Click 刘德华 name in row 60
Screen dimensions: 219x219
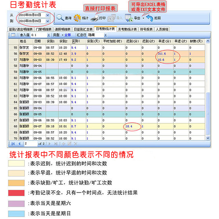(26, 78)
